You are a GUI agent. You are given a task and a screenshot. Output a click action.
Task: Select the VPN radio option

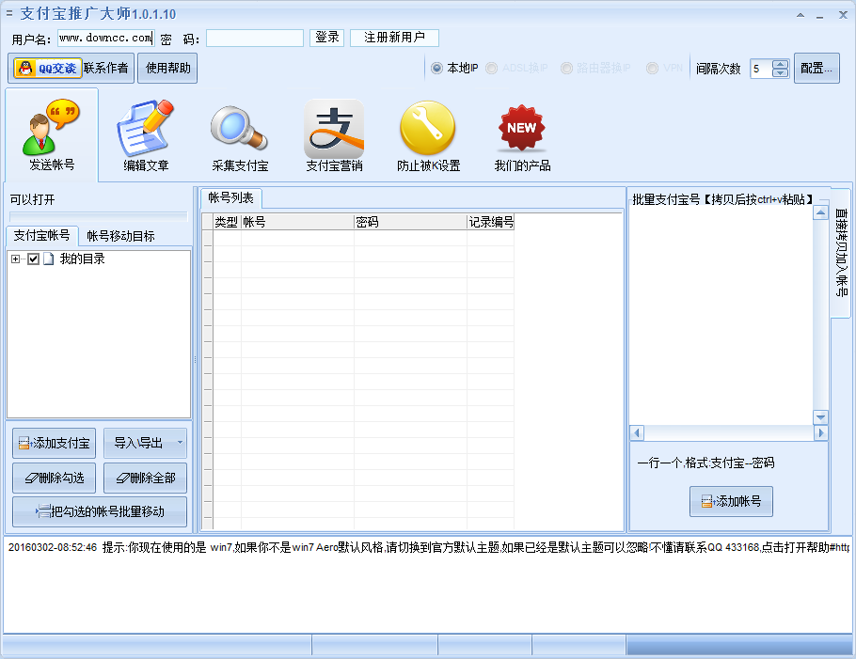(x=651, y=68)
